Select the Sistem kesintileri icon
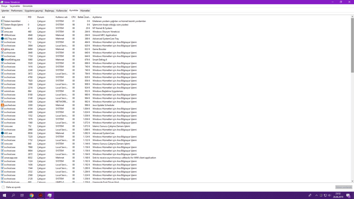 point(2,21)
